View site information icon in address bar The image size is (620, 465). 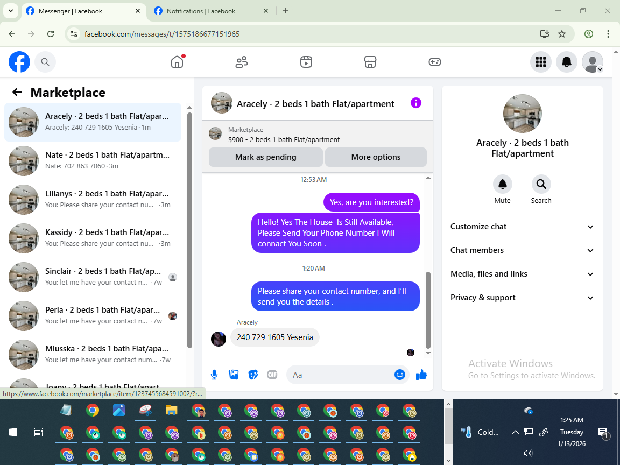pos(74,34)
